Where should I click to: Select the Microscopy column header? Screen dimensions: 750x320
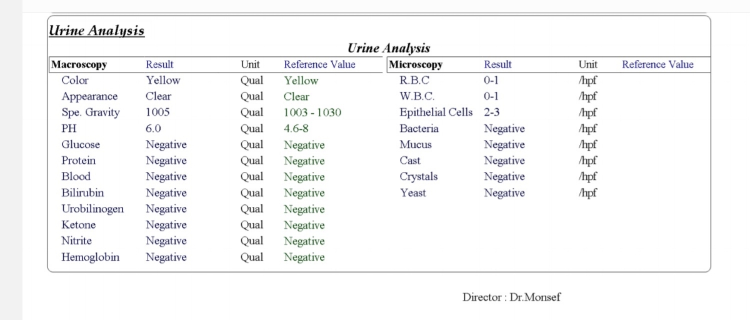(x=416, y=64)
